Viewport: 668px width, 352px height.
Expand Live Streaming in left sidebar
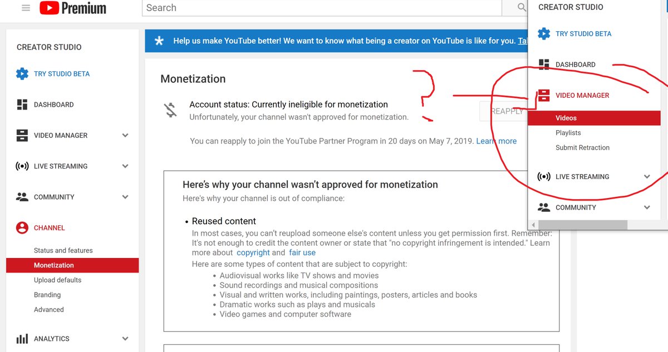[x=125, y=166]
